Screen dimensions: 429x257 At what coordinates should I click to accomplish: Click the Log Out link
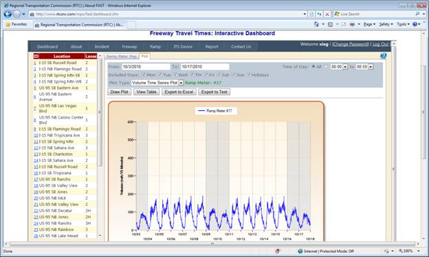click(380, 44)
